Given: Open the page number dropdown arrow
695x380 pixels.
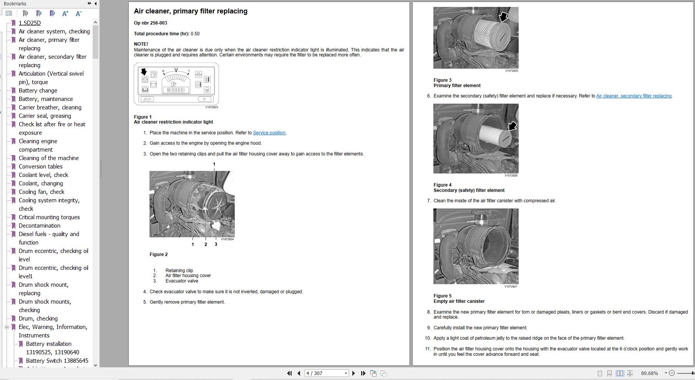Looking at the screenshot, I should 345,373.
